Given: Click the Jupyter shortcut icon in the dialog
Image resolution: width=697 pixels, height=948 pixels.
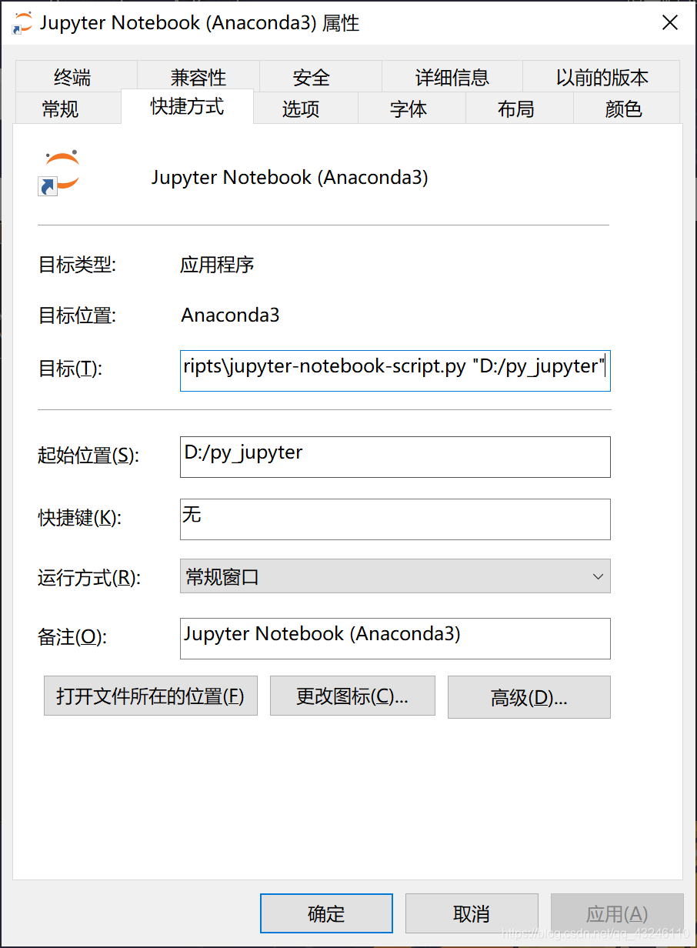Looking at the screenshot, I should point(59,172).
